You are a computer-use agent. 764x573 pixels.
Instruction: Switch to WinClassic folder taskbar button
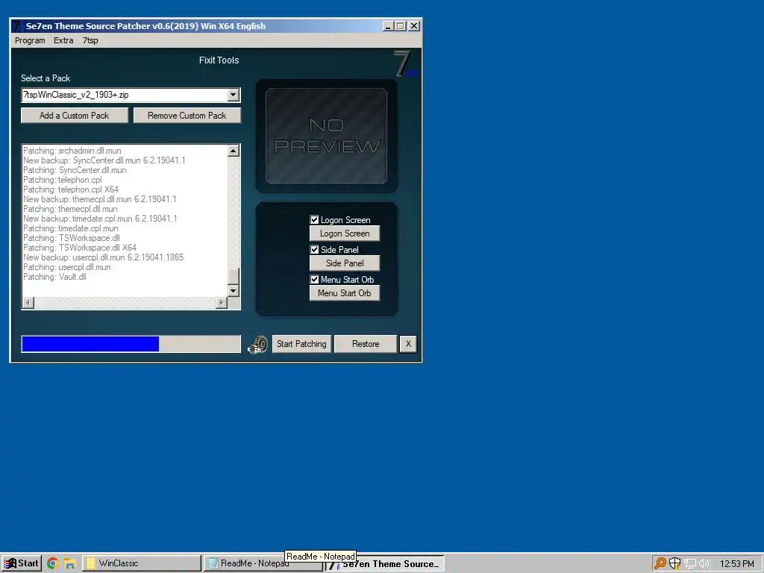pyautogui.click(x=141, y=563)
